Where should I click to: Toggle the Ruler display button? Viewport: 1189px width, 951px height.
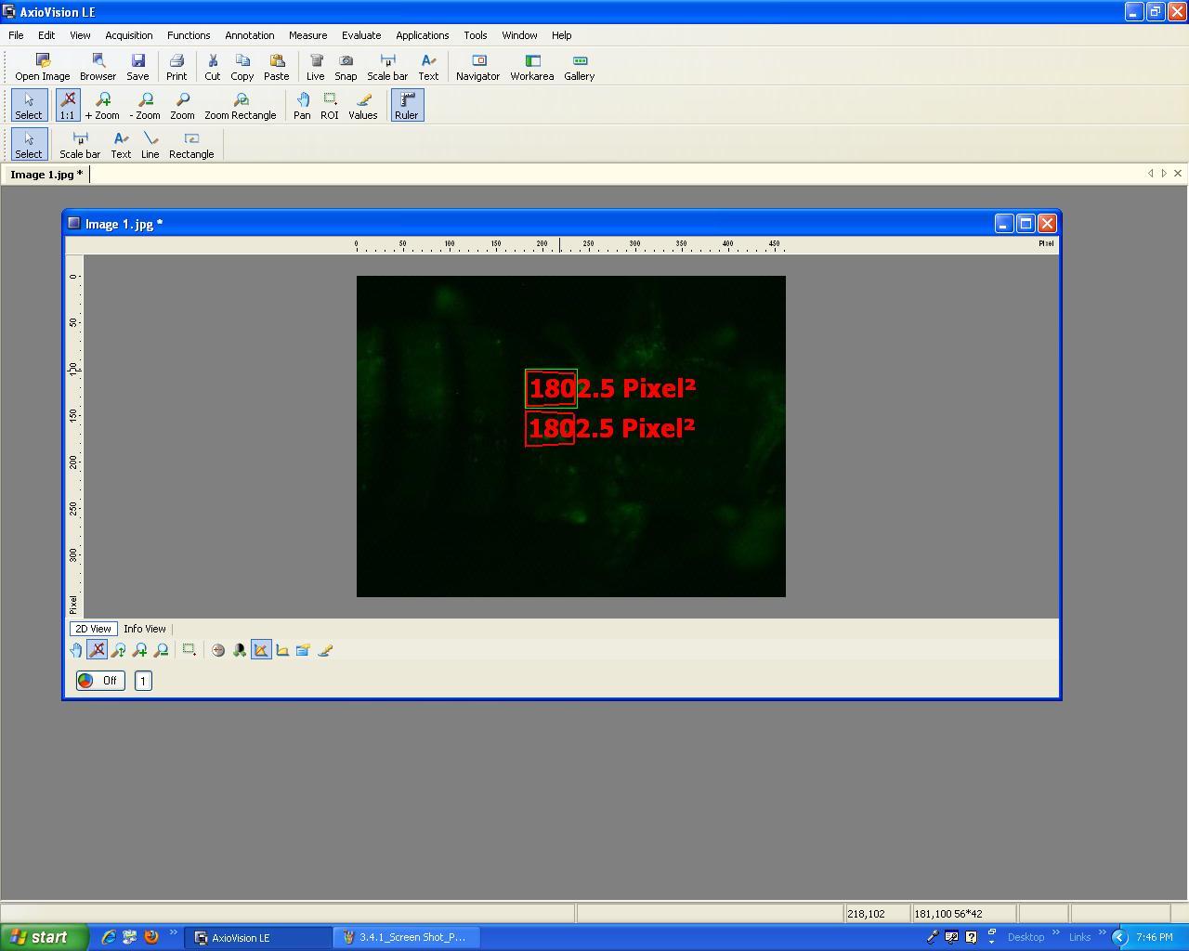pyautogui.click(x=406, y=106)
